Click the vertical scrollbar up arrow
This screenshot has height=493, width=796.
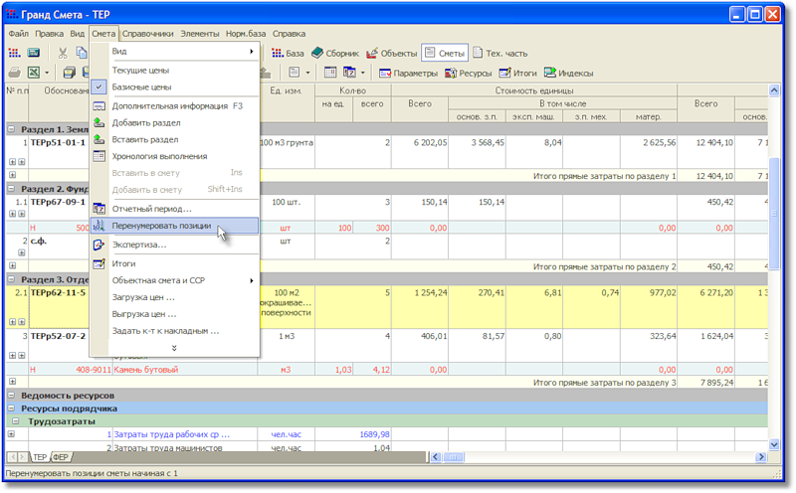(774, 90)
